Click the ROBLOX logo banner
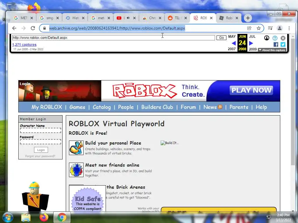Screen dimensions: 298x223 point(144,91)
